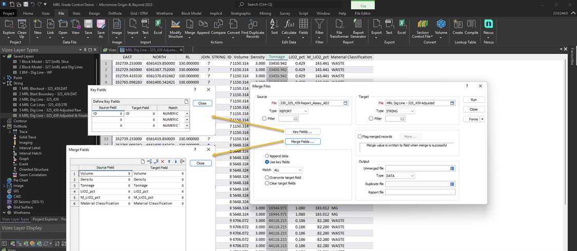Tick the Flag merged records checkbox

click(360, 136)
